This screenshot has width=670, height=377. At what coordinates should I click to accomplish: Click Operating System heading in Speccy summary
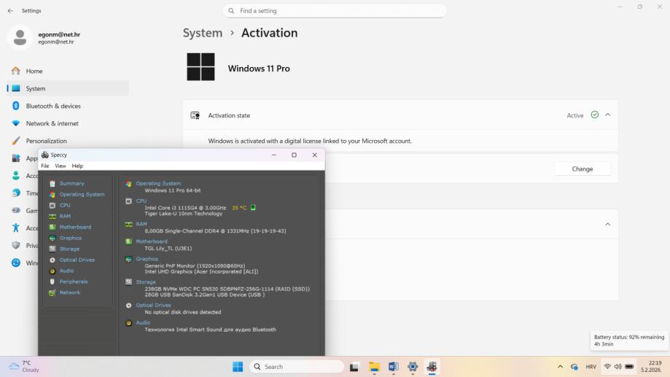point(158,183)
